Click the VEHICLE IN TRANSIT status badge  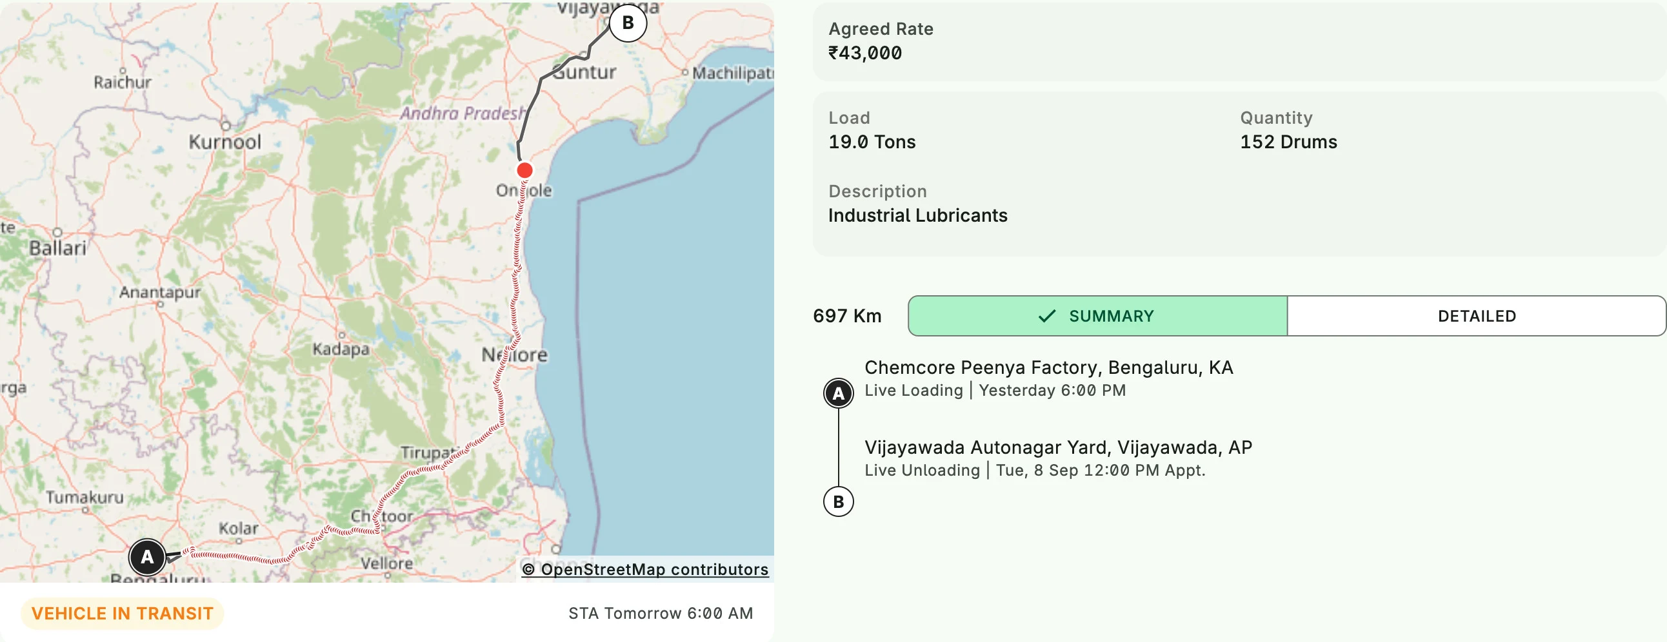[123, 614]
